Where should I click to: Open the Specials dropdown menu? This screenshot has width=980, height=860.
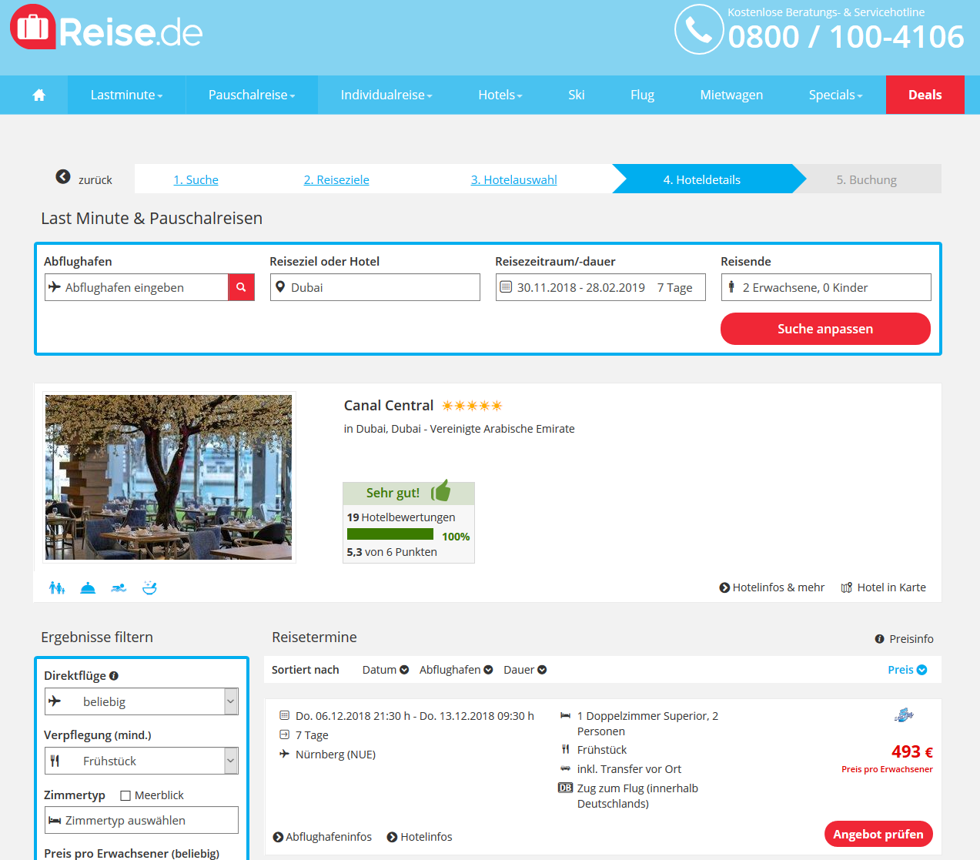point(835,95)
